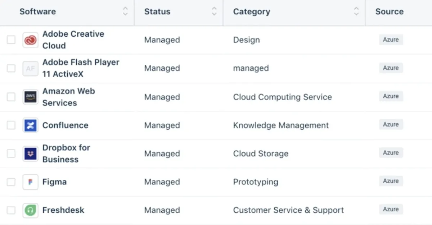The width and height of the screenshot is (432, 225).
Task: Click the Azure tag in Adobe Flash Player row
Action: tap(391, 68)
